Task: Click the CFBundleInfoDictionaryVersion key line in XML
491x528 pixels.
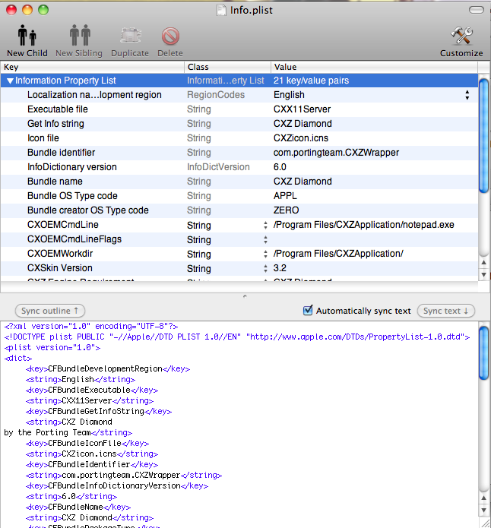Action: click(117, 486)
